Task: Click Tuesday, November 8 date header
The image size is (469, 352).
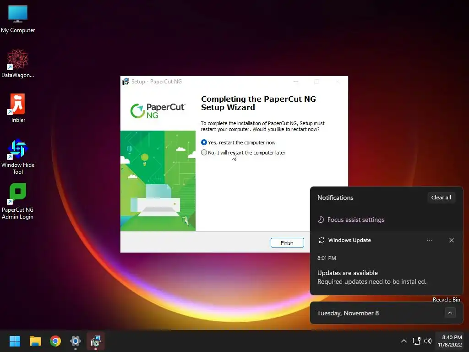Action: tap(348, 313)
